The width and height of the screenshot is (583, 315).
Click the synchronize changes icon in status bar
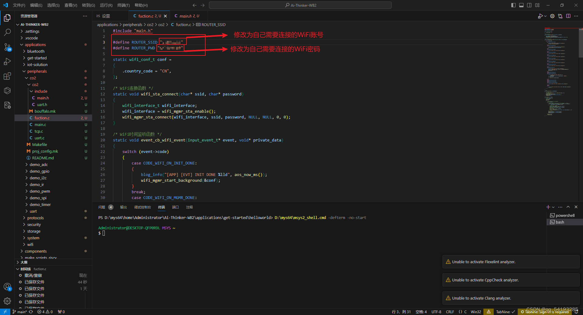click(x=31, y=312)
